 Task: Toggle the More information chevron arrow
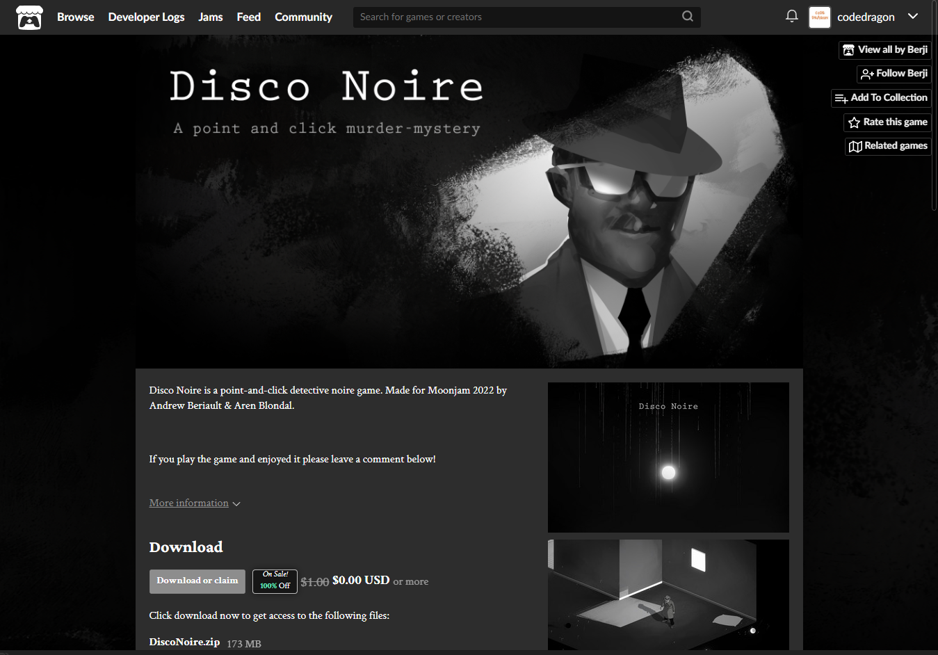pos(236,503)
